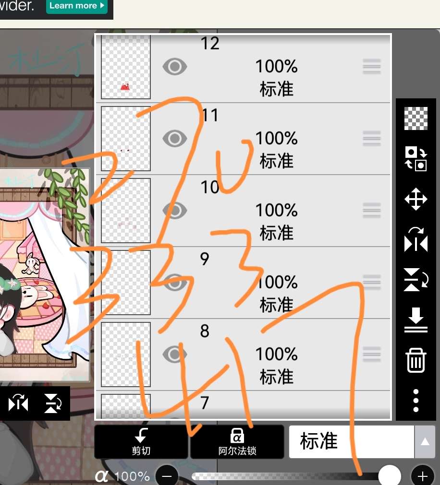Delete the layer with the trash icon
Viewport: 440px width, 485px height.
tap(416, 360)
